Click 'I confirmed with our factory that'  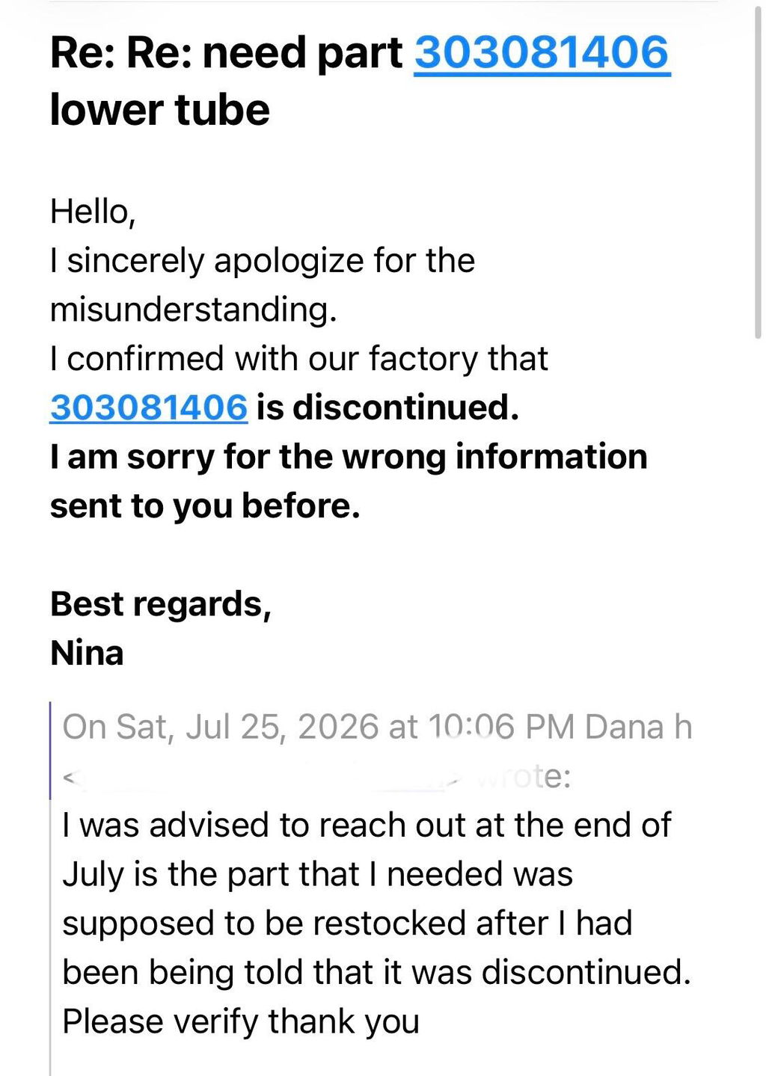[299, 359]
